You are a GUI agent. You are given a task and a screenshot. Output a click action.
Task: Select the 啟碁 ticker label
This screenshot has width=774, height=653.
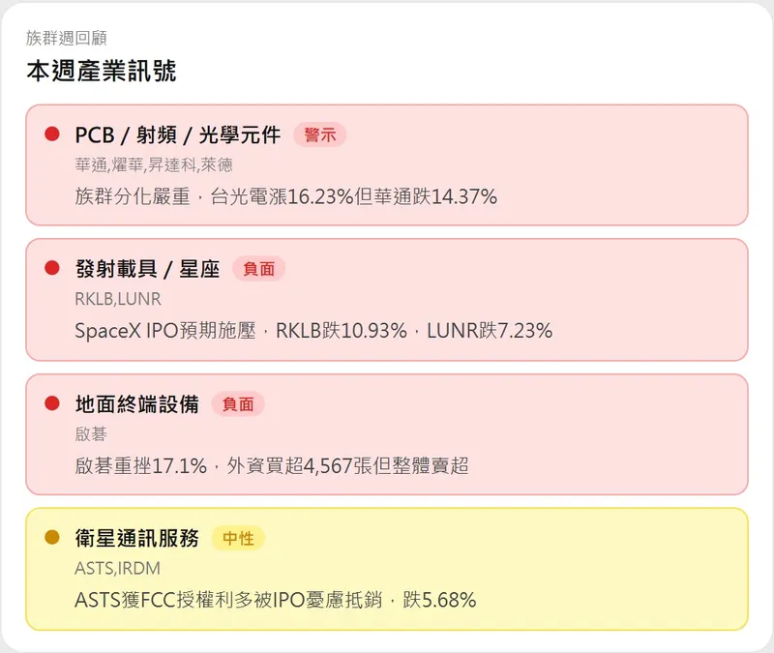click(90, 434)
